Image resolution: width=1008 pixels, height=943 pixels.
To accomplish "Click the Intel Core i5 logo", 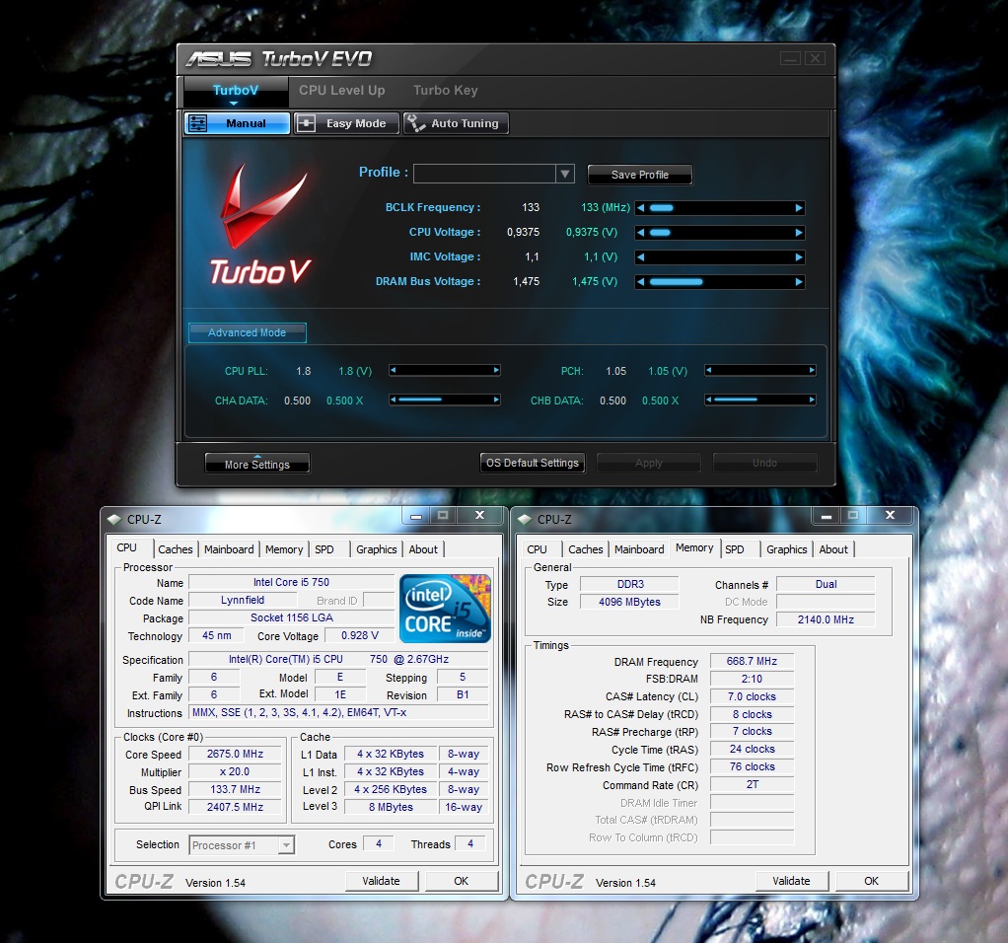I will point(445,608).
